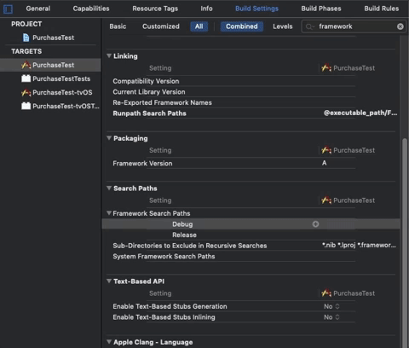The width and height of the screenshot is (409, 348).
Task: Open Enable Text-Based Stubs Inlining dropdown
Action: [x=331, y=317]
